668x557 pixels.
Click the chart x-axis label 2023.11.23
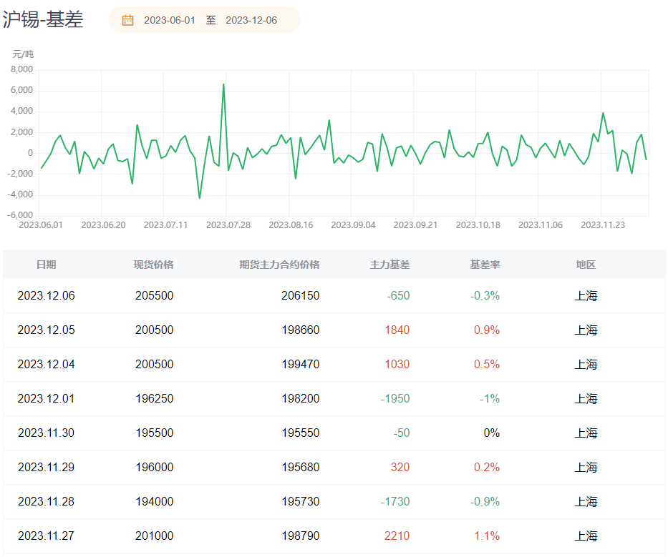(x=603, y=225)
